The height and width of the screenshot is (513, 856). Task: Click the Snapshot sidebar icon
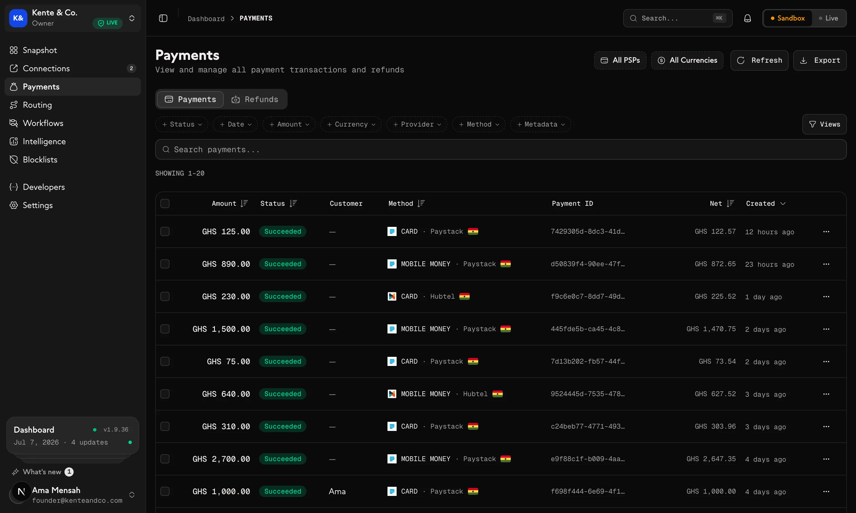tap(13, 50)
